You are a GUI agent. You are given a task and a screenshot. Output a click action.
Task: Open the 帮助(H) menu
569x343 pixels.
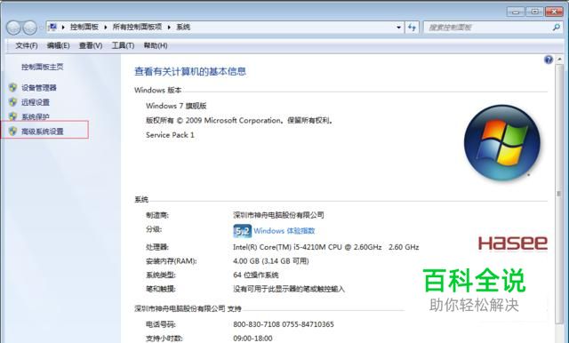(156, 45)
